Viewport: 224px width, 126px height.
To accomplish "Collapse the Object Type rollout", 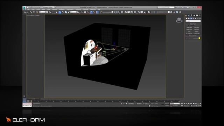I will [193, 24].
